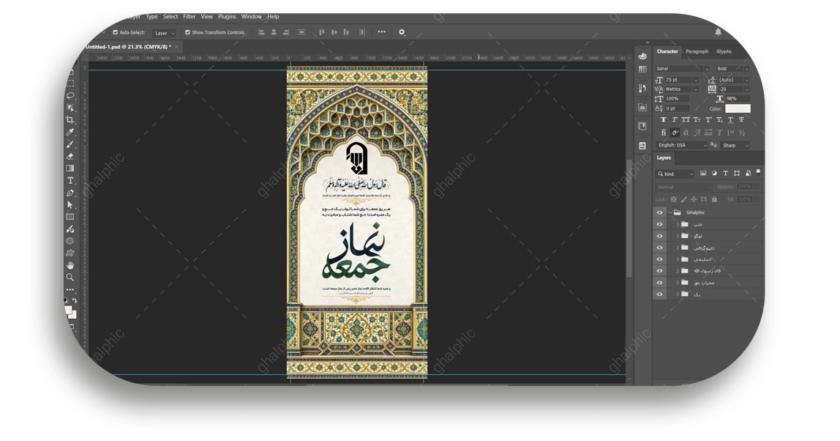Screen dimensions: 840x441
Task: Click the Lock All padlock icon
Action: point(714,199)
